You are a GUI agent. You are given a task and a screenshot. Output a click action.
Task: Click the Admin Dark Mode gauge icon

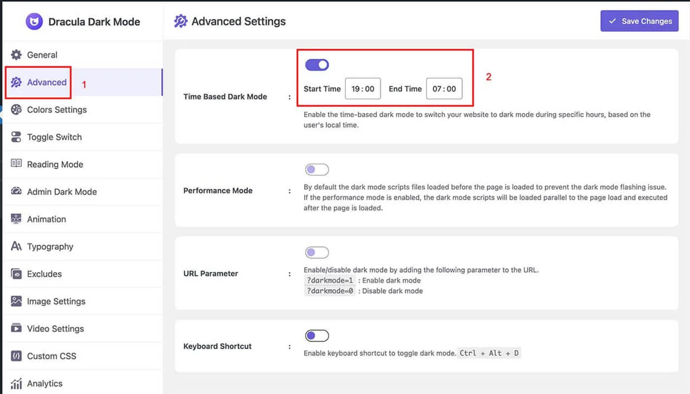(16, 192)
